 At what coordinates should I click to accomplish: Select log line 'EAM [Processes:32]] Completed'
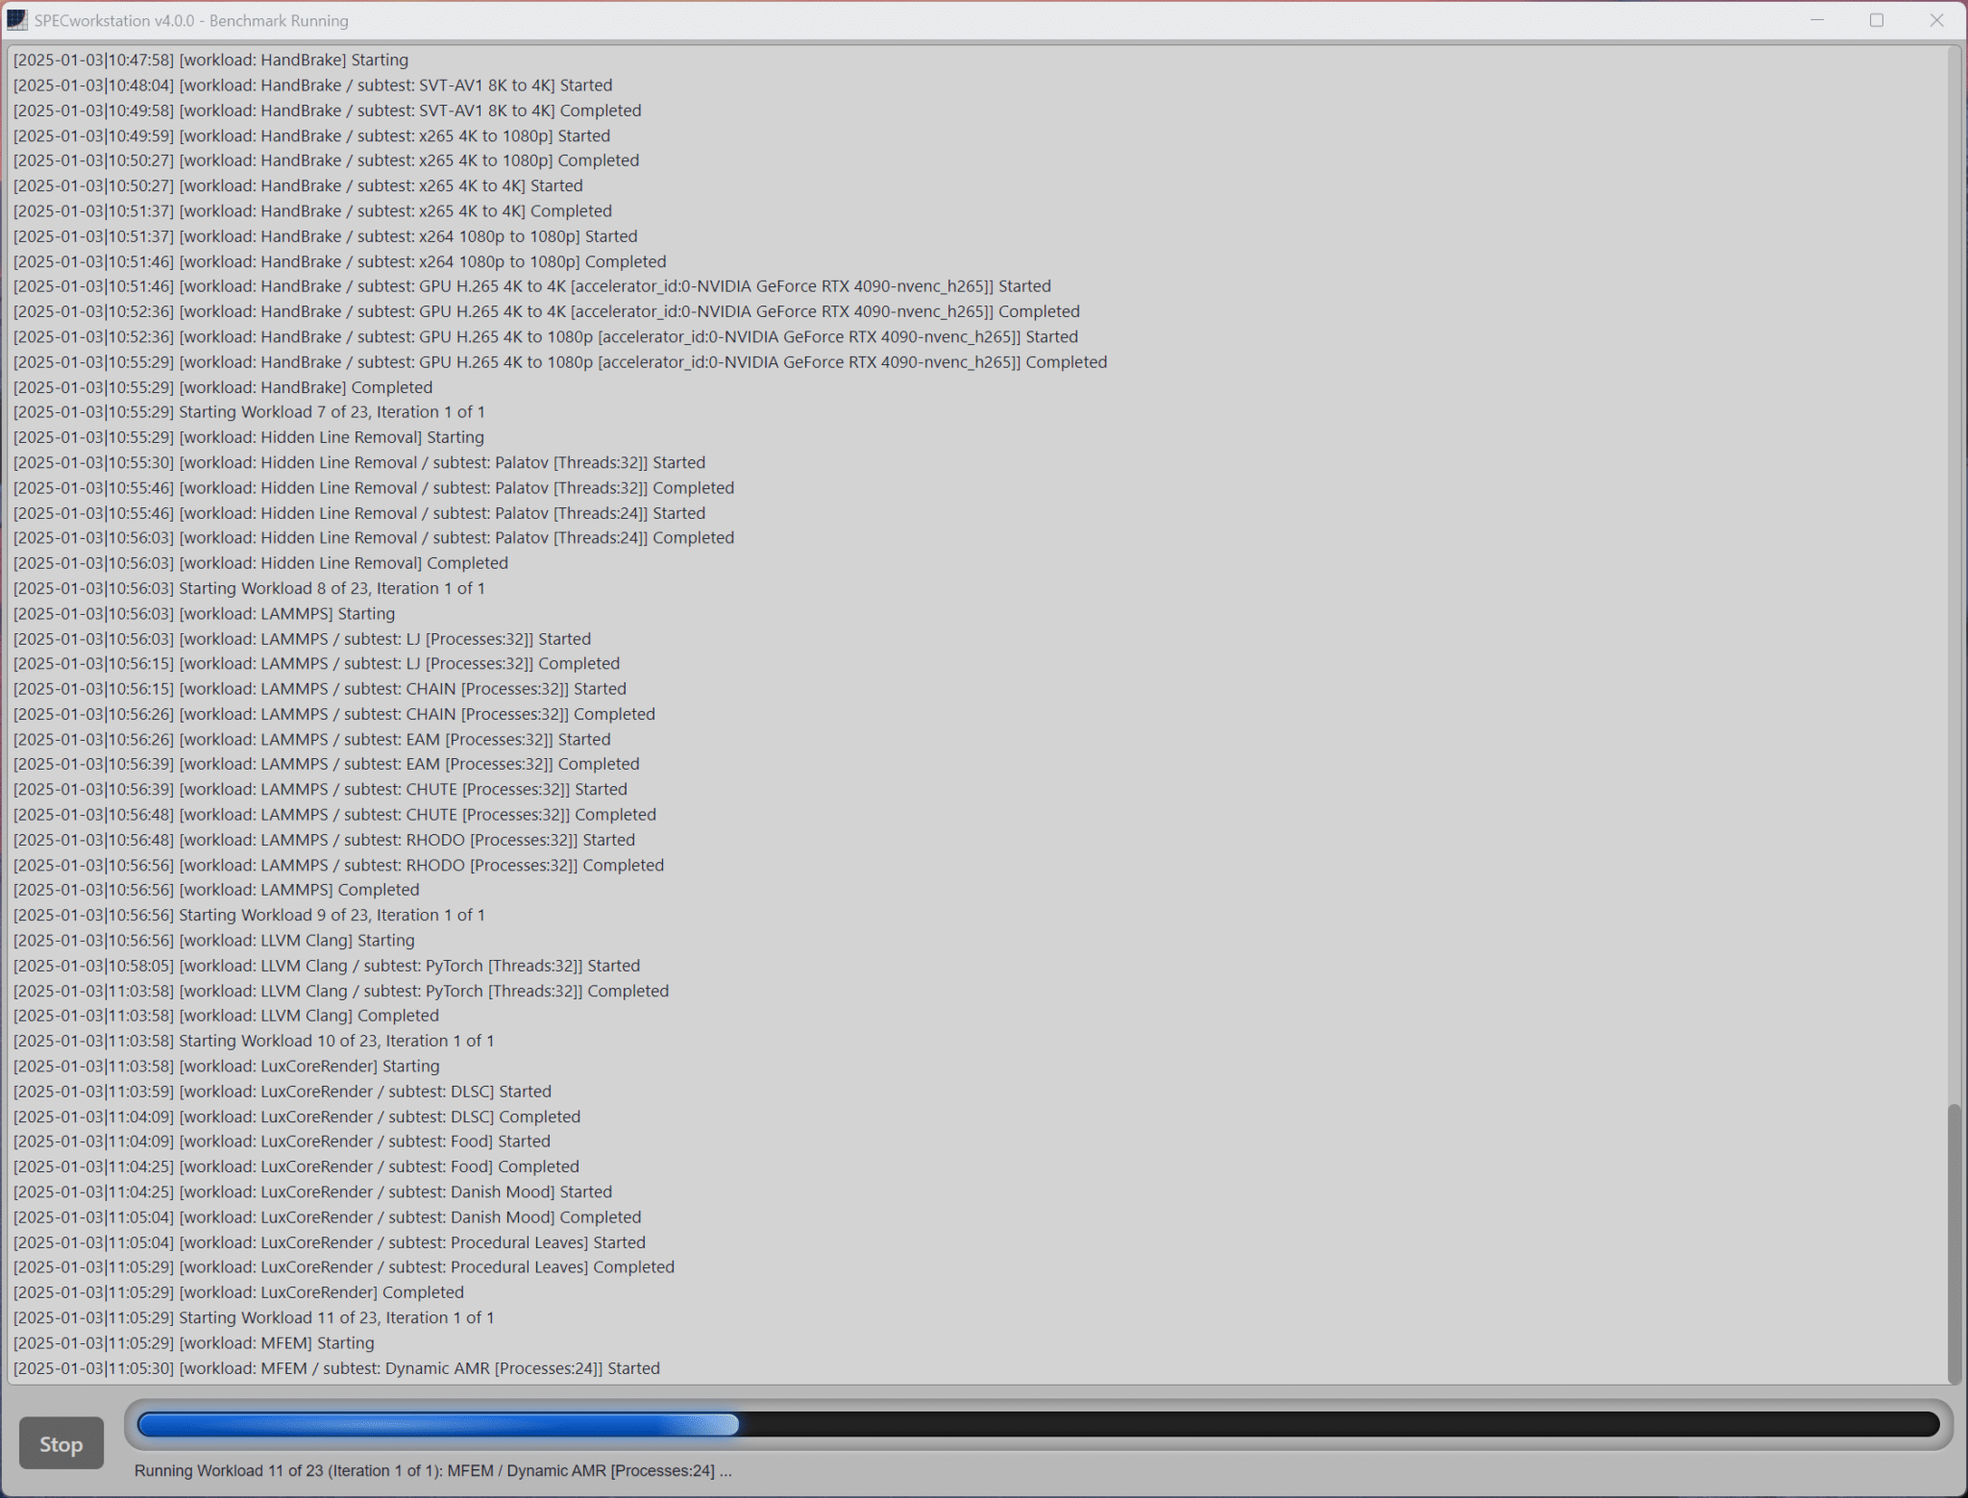point(326,765)
